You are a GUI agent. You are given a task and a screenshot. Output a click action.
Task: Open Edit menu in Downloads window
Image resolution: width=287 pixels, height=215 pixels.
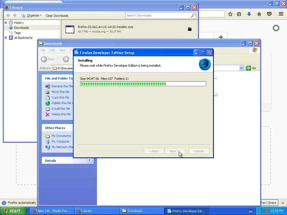coord(52,50)
